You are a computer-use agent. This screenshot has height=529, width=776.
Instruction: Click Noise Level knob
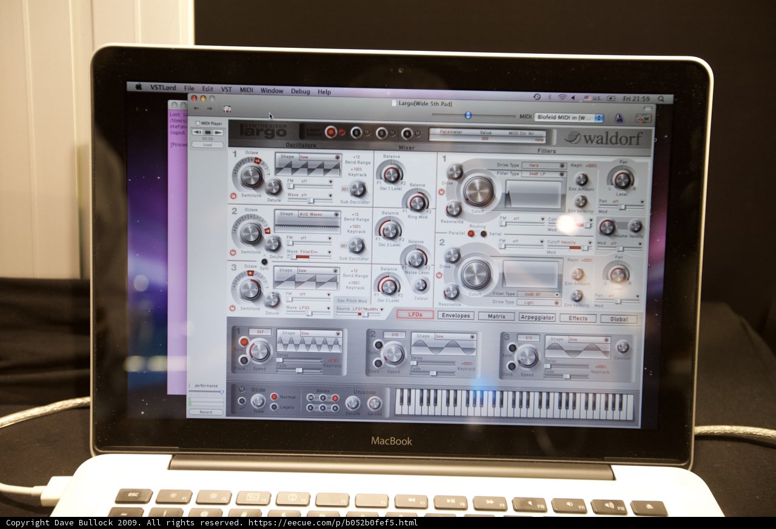click(x=416, y=259)
